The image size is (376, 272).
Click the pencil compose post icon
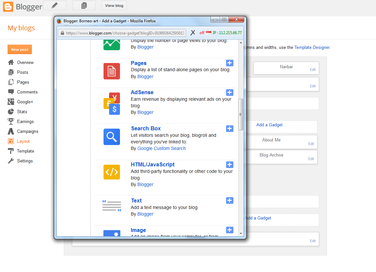(x=55, y=6)
